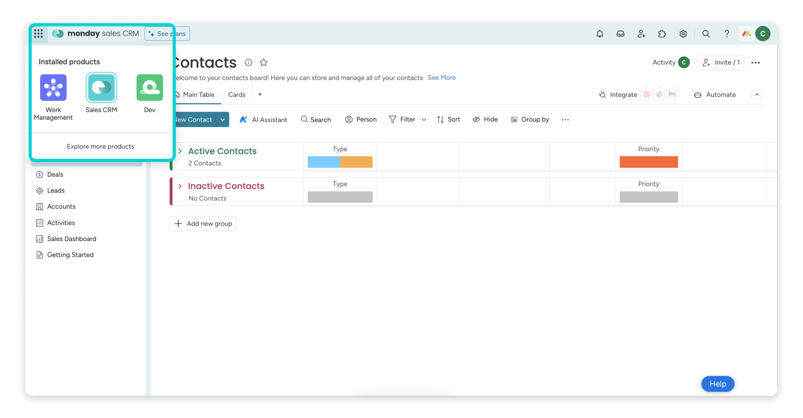Open the Dev product icon

pyautogui.click(x=149, y=87)
